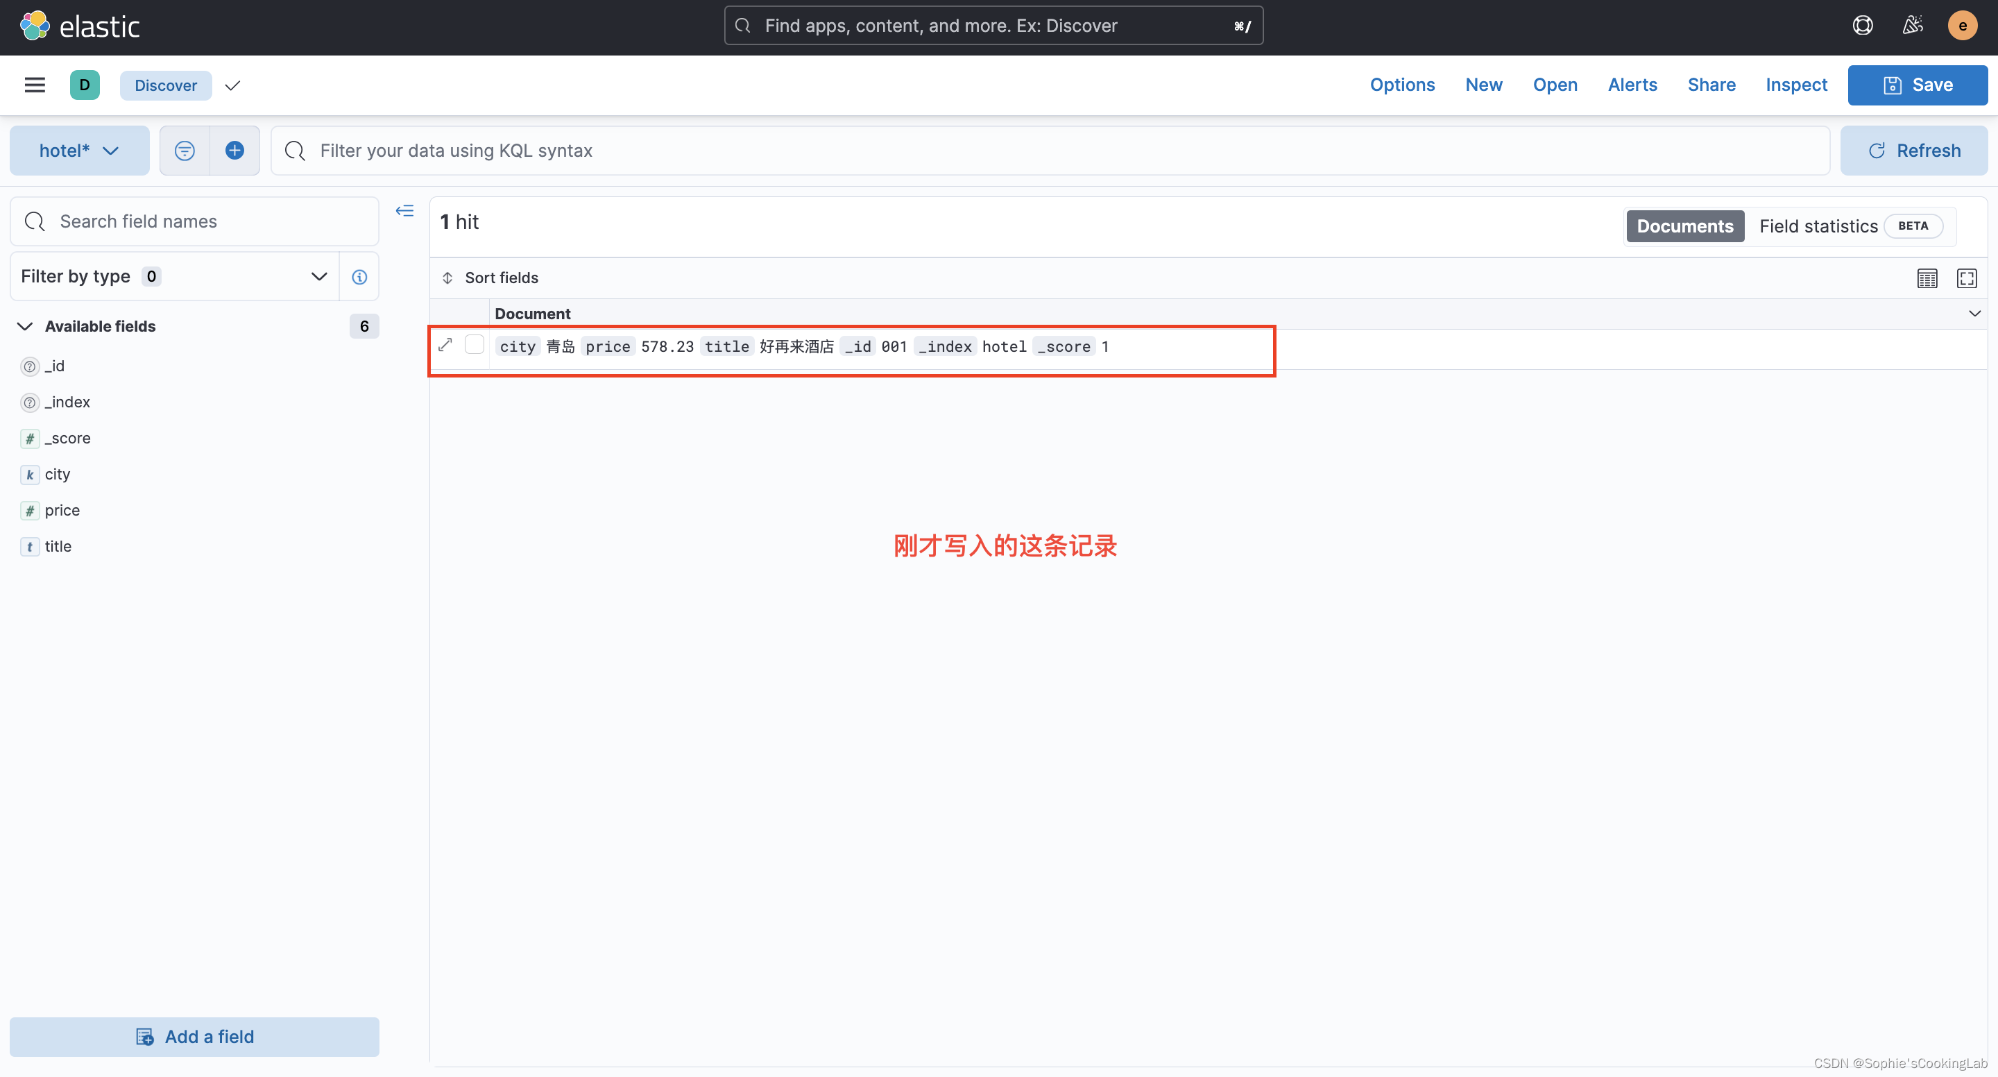
Task: Click the Add a field button
Action: [194, 1037]
